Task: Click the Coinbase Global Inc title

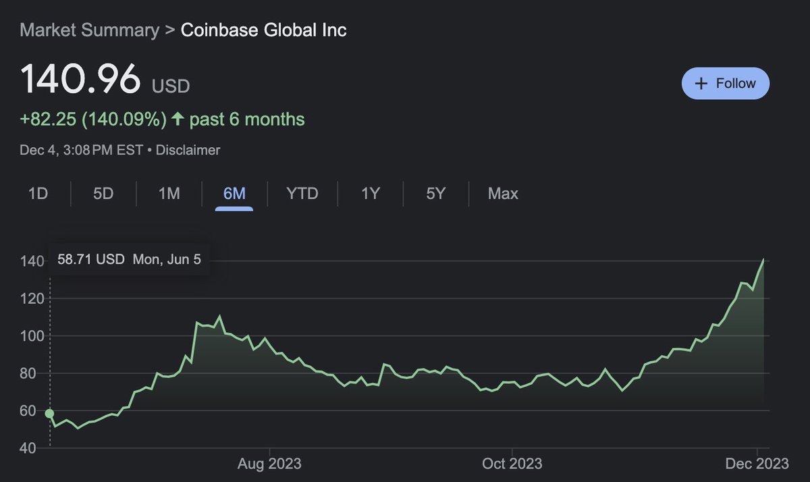Action: point(264,30)
